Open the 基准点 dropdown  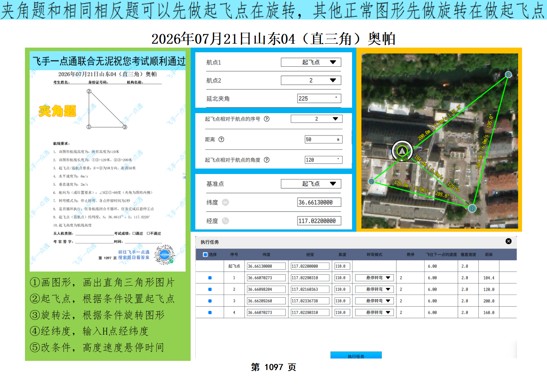(311, 184)
